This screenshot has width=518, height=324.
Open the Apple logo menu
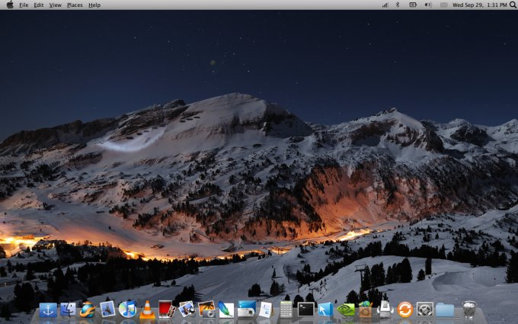10,5
